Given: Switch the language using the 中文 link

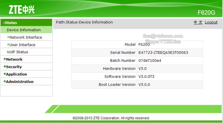Looking at the screenshot, I should 198,22.
